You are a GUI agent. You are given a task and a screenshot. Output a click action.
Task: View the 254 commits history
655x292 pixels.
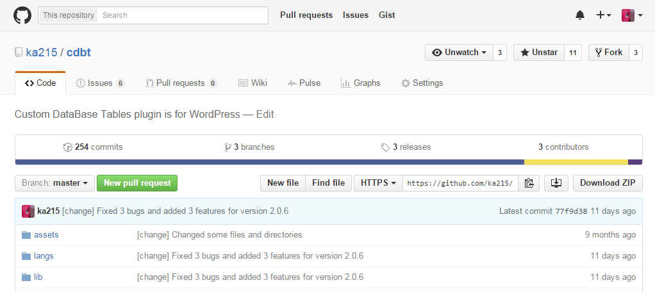click(x=94, y=147)
